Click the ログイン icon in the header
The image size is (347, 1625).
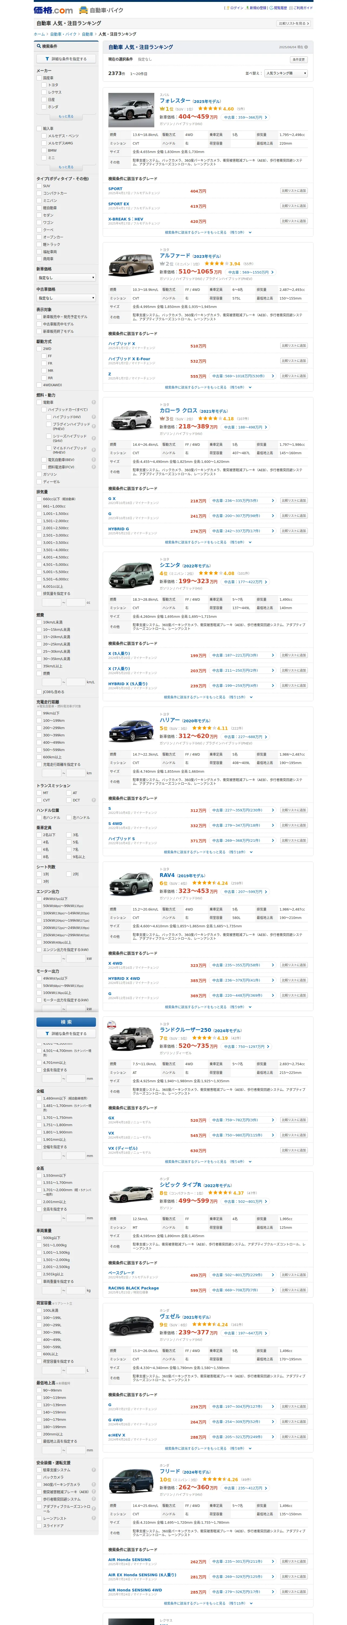(x=228, y=8)
